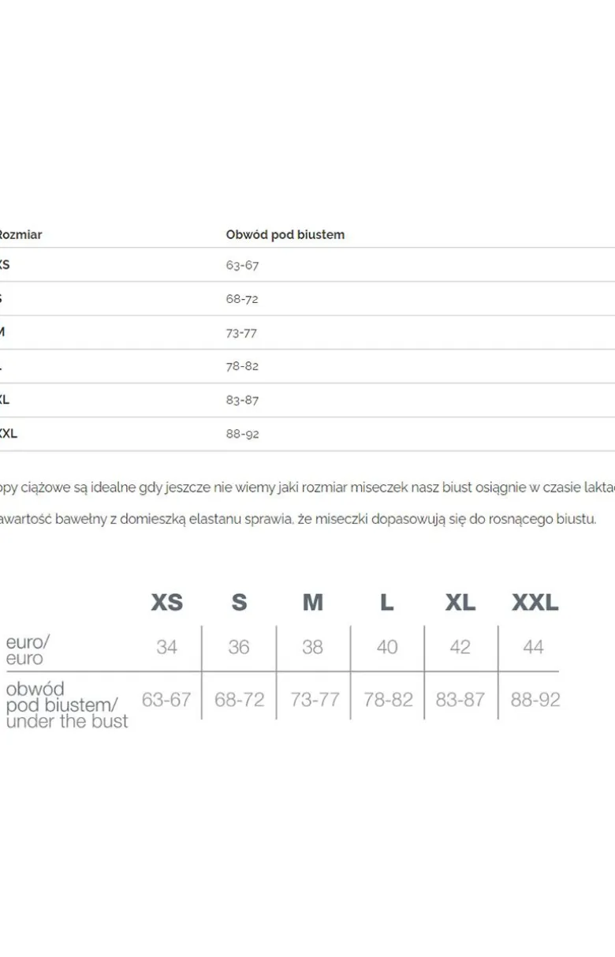Click the 'euro/ euro' row label

point(25,649)
